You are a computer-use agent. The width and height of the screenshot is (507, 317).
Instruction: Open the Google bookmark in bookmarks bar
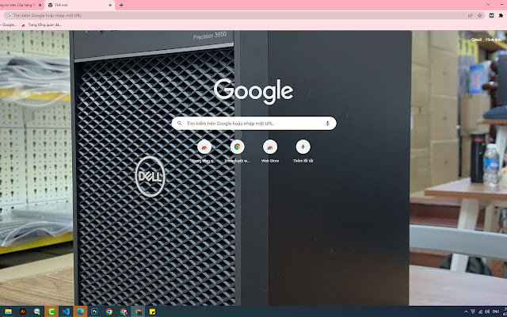[x=9, y=25]
